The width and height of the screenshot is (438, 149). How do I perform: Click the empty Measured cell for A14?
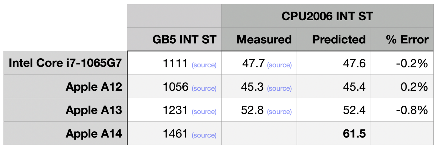click(x=259, y=133)
